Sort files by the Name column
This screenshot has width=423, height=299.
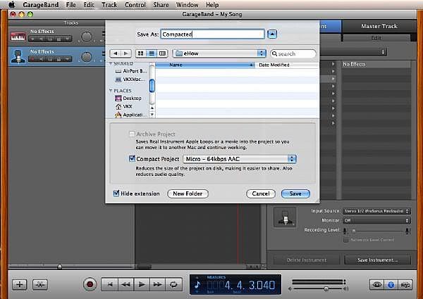coord(205,65)
